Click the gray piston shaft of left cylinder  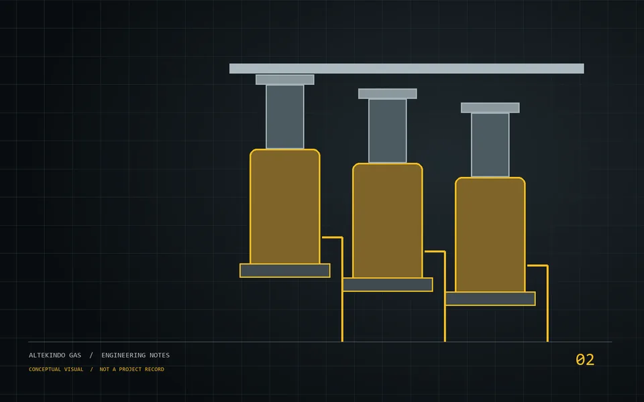285,117
